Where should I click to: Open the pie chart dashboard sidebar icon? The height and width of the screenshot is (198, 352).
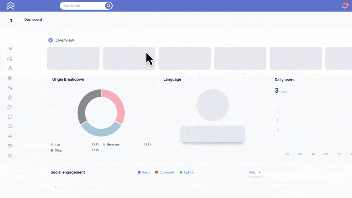pos(10,48)
